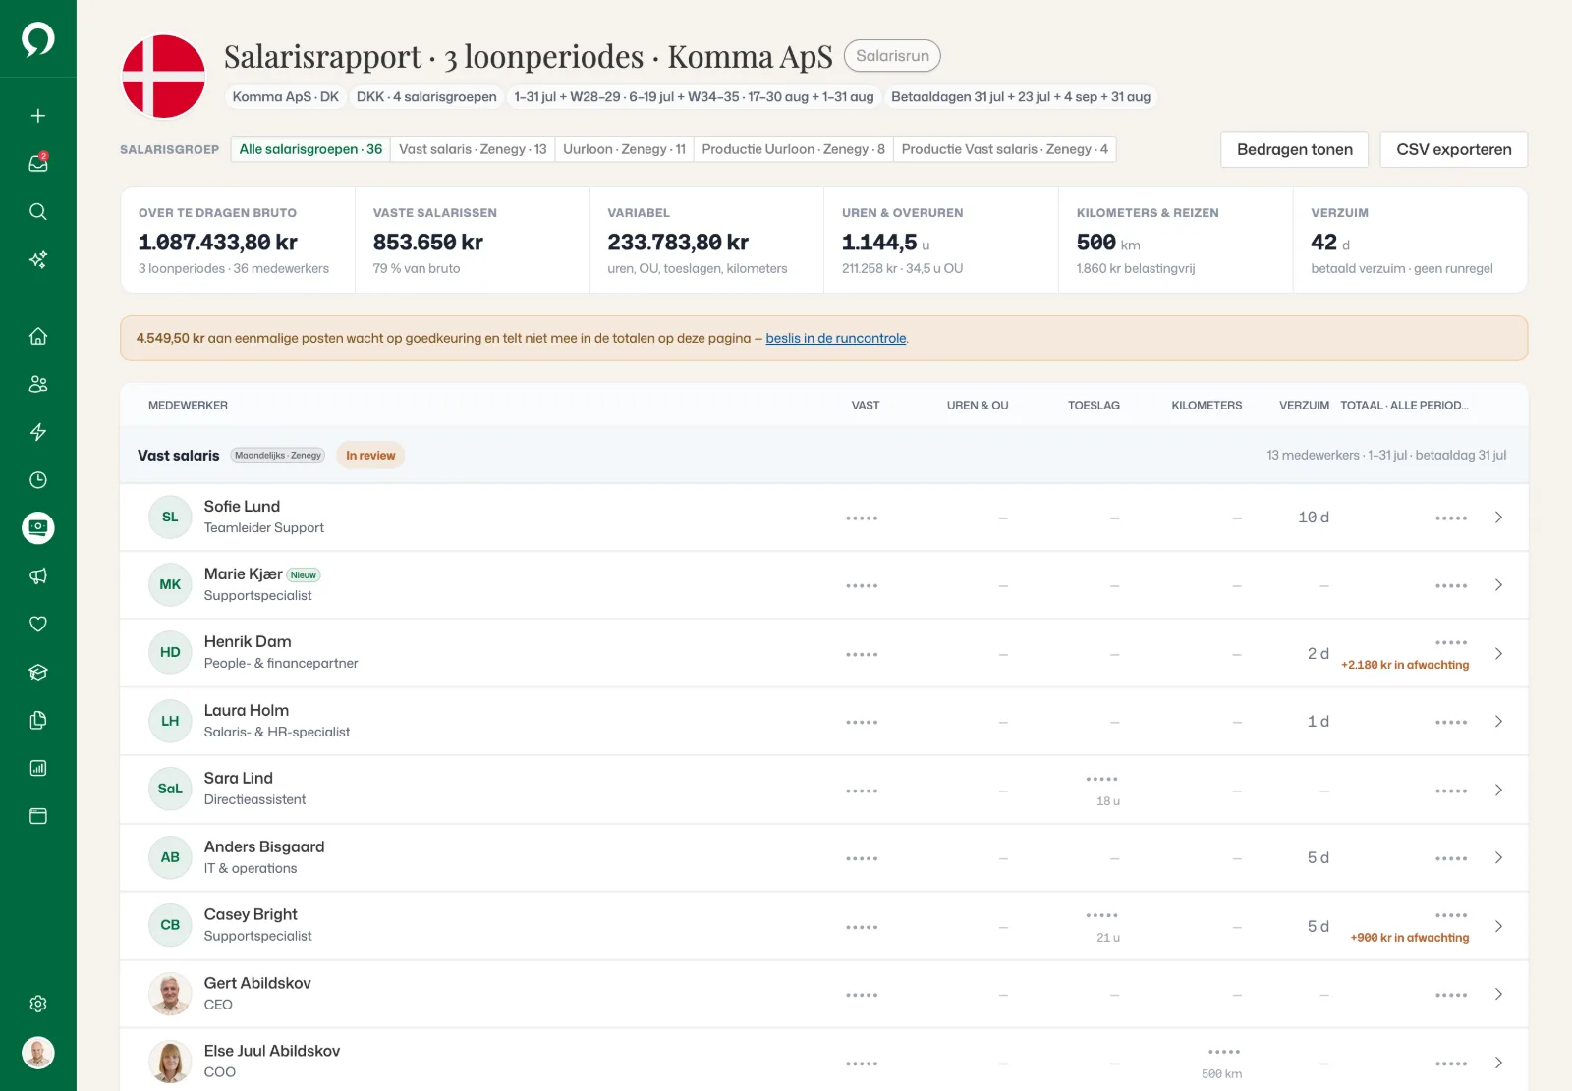Toggle the Bedragen tonen button
Image resolution: width=1572 pixels, height=1091 pixels.
click(1294, 149)
